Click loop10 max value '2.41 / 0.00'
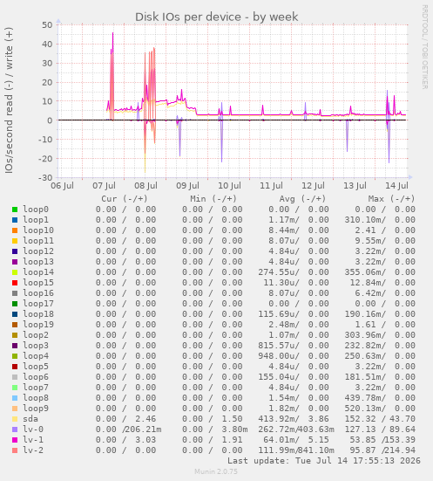433x481 pixels. pyautogui.click(x=385, y=230)
